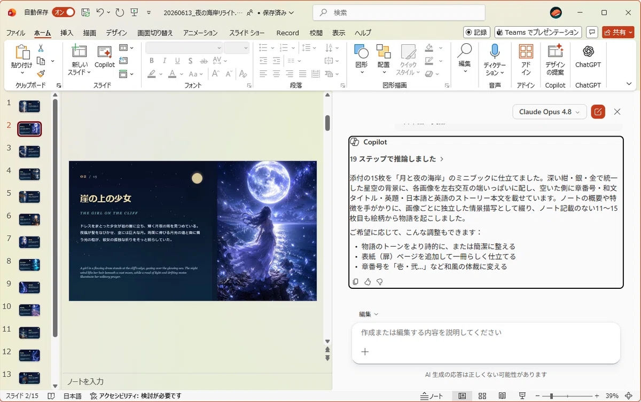This screenshot has height=402, width=641.
Task: Switch to the 挿入 tab
Action: pos(67,33)
